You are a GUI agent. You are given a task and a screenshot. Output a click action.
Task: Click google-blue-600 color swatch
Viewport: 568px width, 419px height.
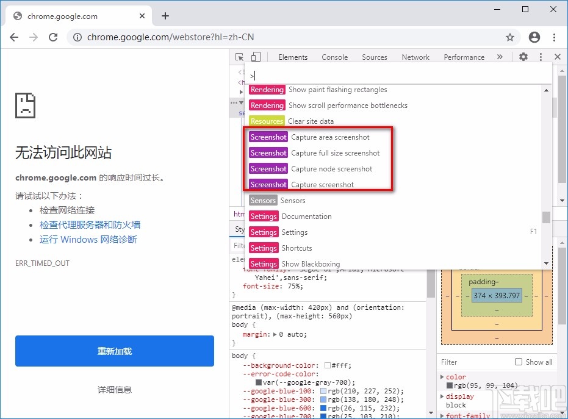pos(323,408)
